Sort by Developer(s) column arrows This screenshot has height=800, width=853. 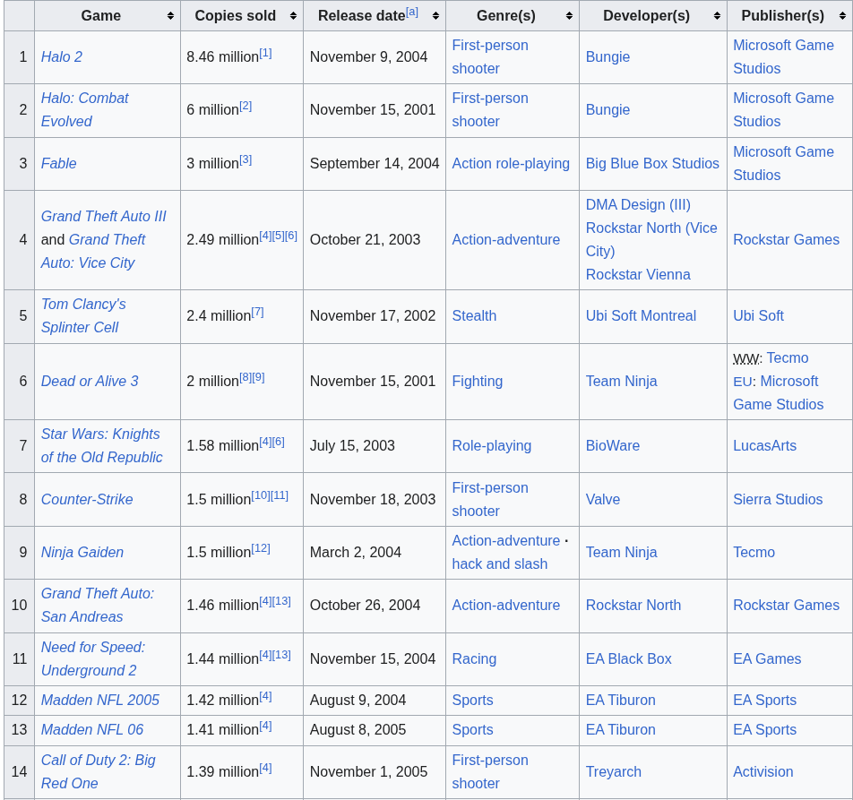[x=717, y=16]
